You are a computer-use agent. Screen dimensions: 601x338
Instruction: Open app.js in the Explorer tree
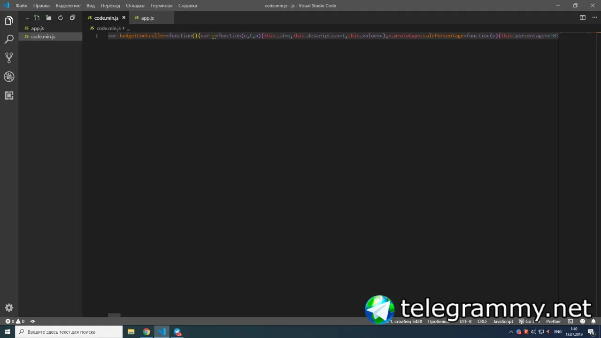coord(50,28)
